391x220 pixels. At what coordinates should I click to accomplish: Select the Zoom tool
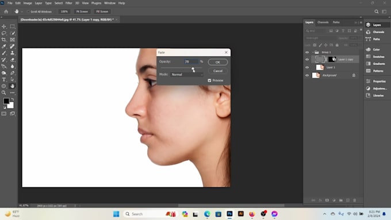click(x=4, y=92)
